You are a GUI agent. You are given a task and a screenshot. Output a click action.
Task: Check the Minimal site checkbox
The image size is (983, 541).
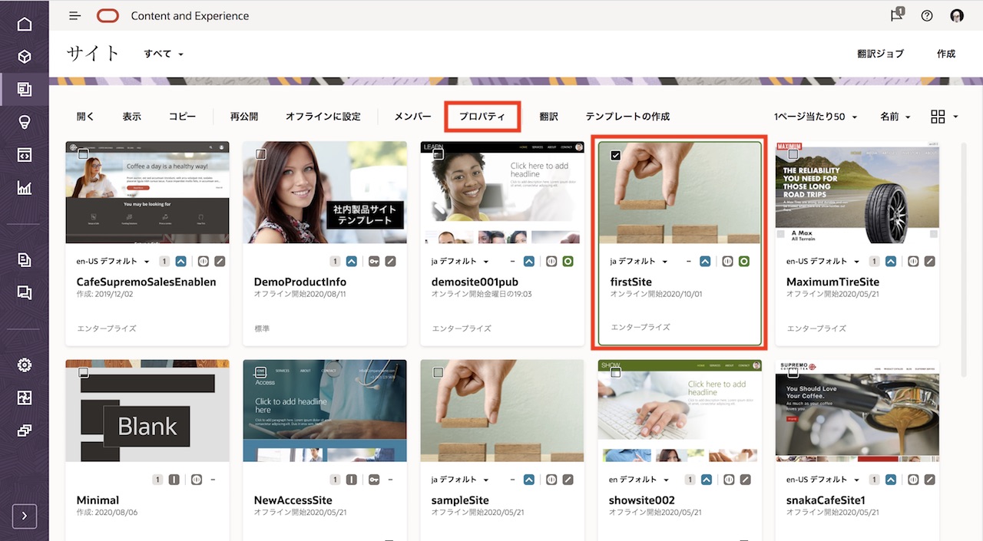point(84,373)
